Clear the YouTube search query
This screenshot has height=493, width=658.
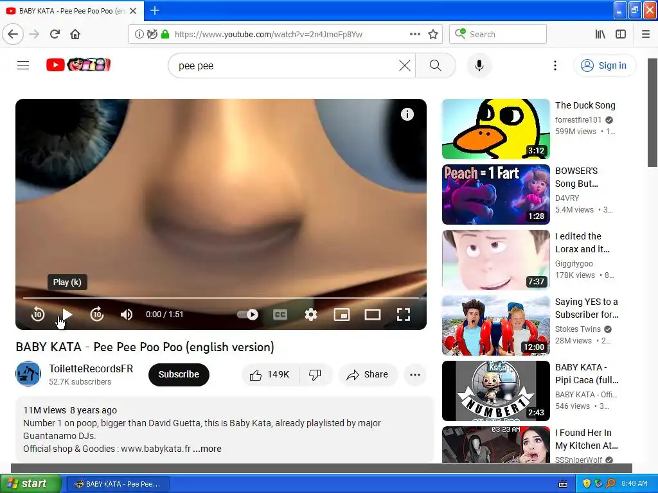point(405,66)
